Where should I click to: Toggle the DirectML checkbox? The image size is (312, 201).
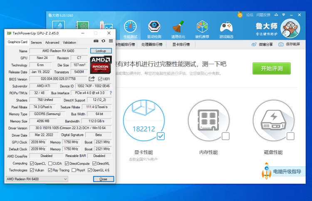pyautogui.click(x=94, y=164)
